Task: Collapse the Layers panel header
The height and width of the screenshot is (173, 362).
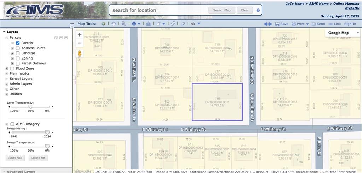Action: coord(4,32)
